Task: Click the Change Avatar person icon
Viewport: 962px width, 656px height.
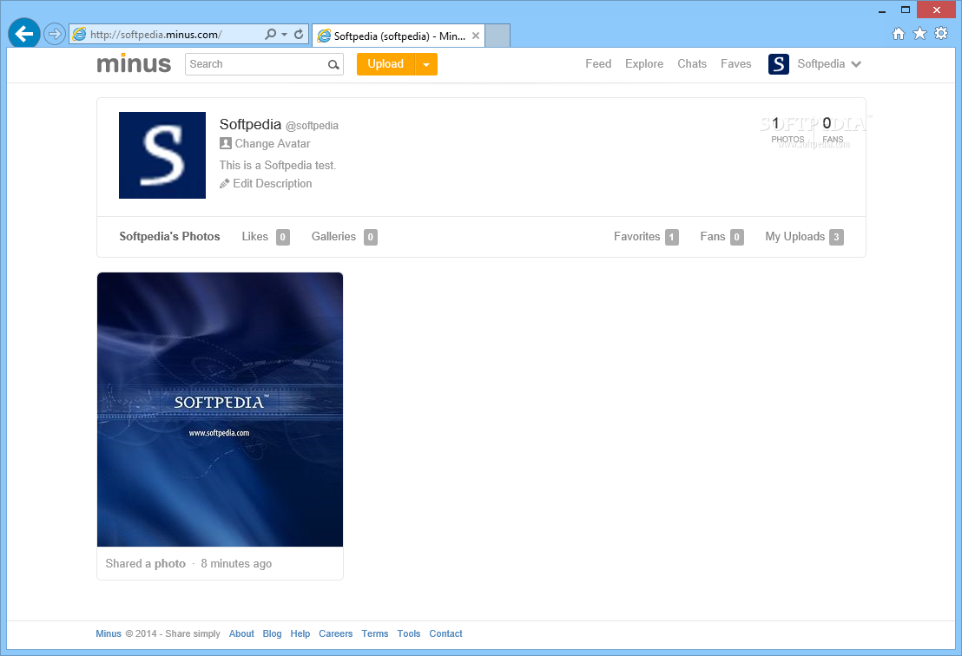Action: point(225,143)
